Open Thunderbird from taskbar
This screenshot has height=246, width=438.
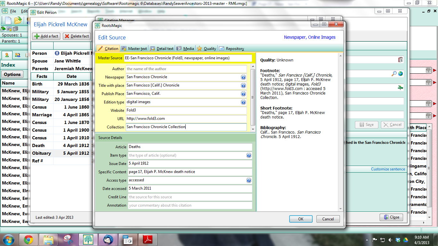tap(108, 240)
